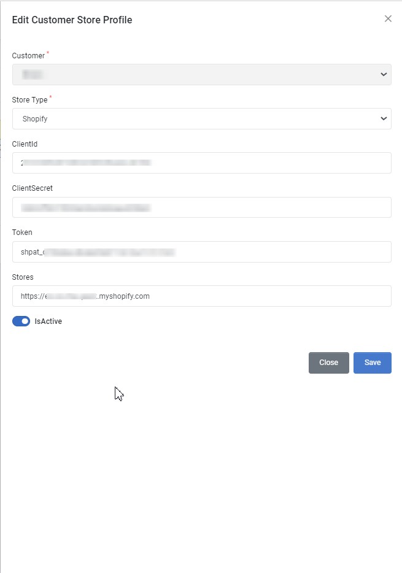The image size is (402, 573).
Task: Click the X icon to dismiss the dialog
Action: 388,18
